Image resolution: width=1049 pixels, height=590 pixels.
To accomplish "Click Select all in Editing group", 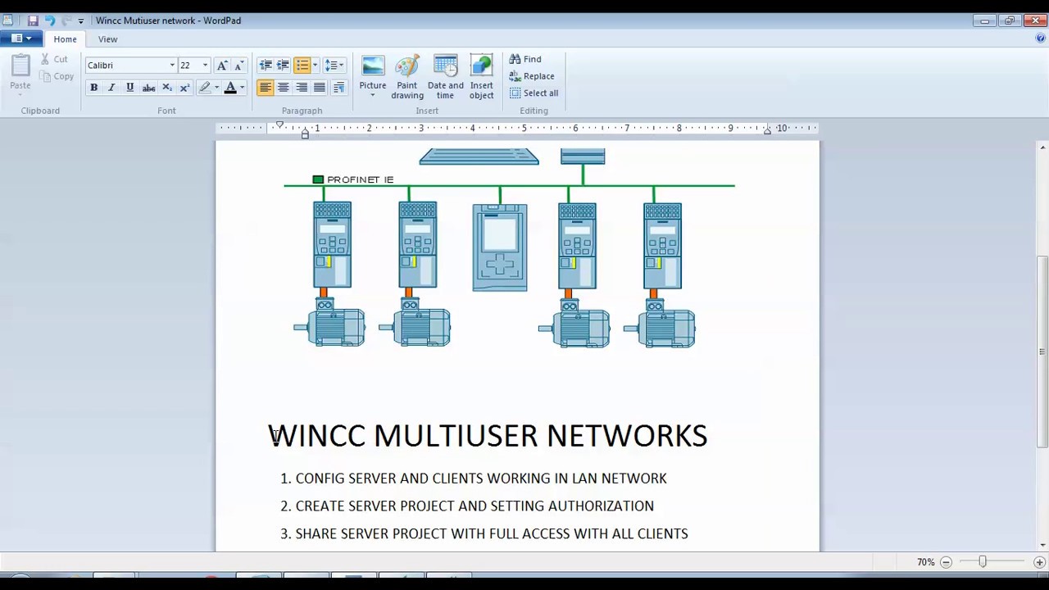I will pos(534,93).
